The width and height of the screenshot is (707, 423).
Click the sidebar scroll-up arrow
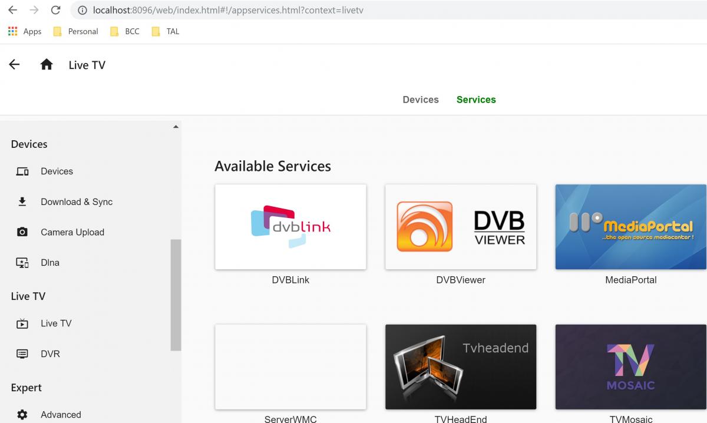click(176, 127)
